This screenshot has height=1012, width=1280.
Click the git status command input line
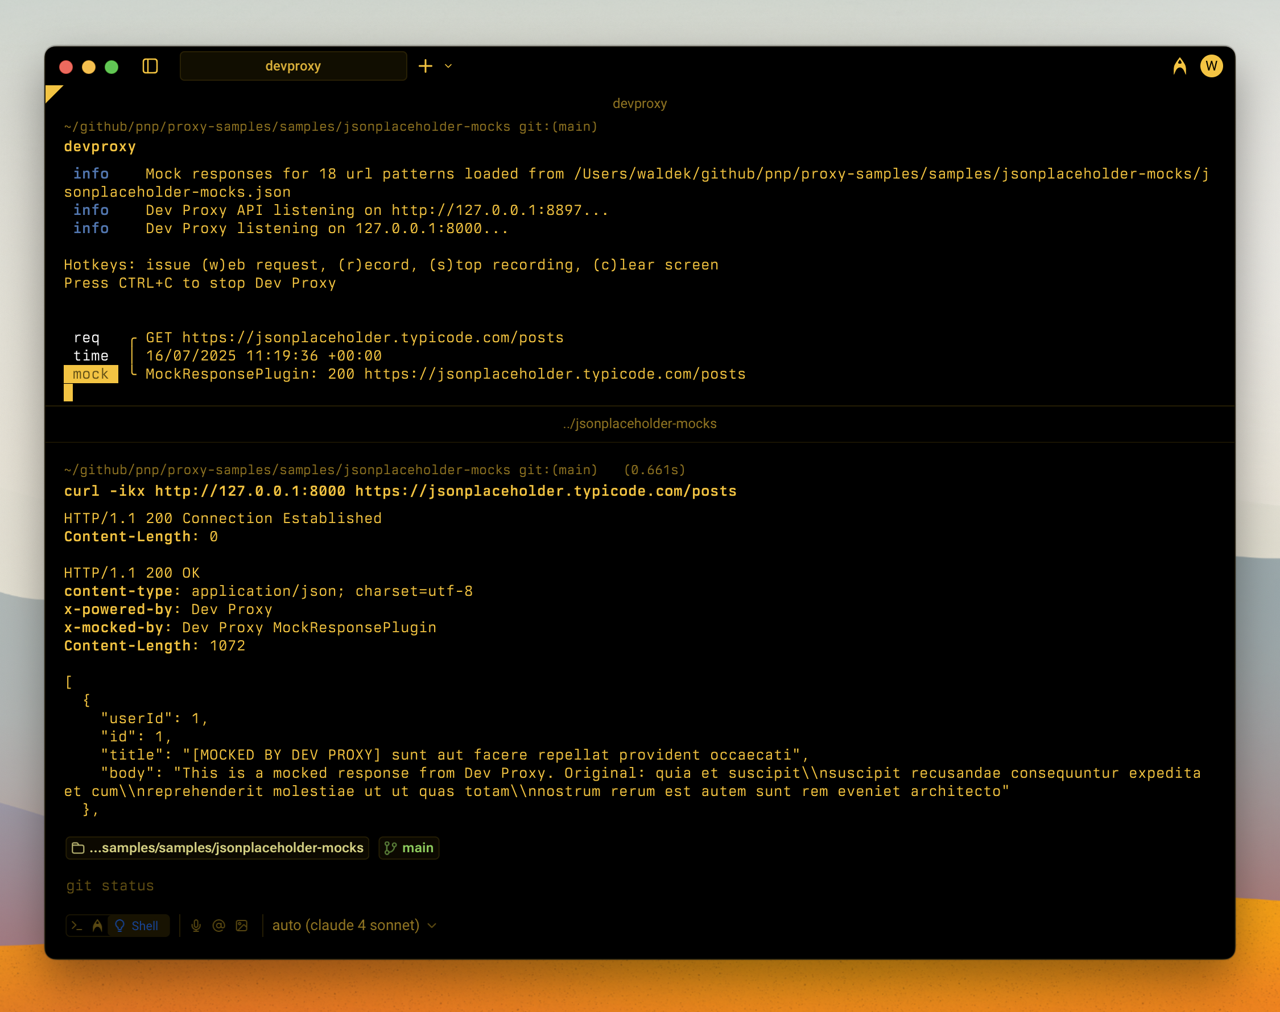(x=109, y=885)
